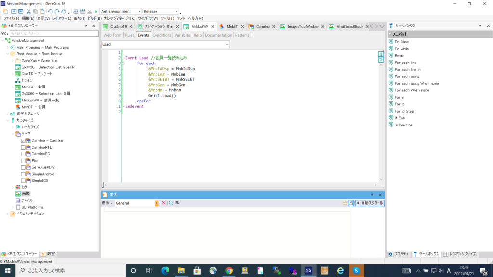Switch to the レスポンシブサイズ panel tab

point(459,254)
